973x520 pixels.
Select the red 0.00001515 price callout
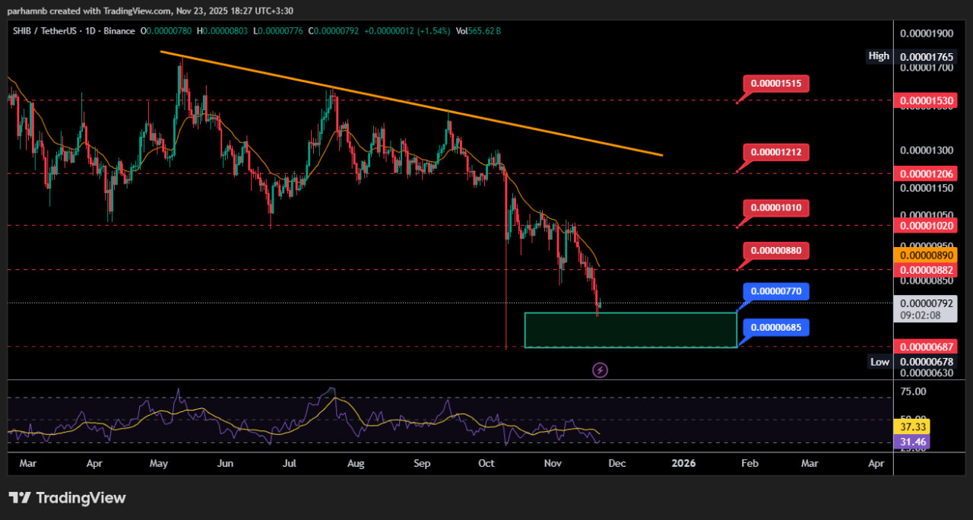pyautogui.click(x=775, y=84)
